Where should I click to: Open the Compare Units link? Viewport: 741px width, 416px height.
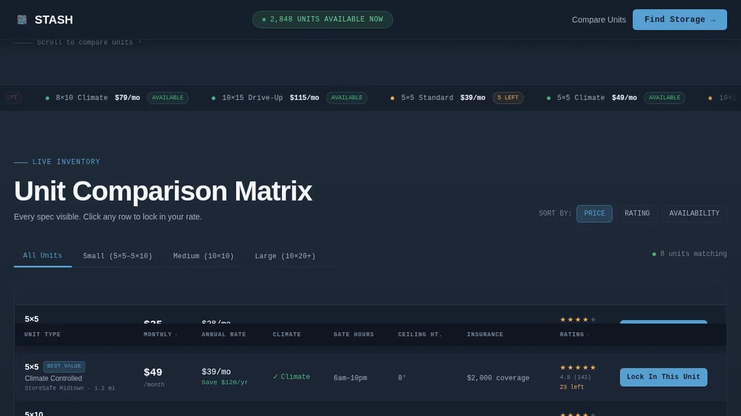[x=599, y=19]
